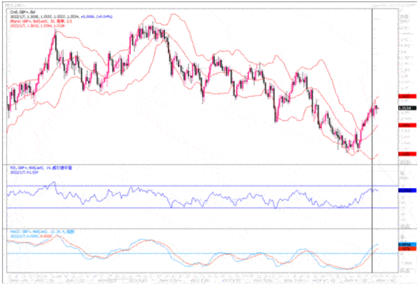
Task: Select the RSI lower oversold threshold line
Action: [199, 207]
